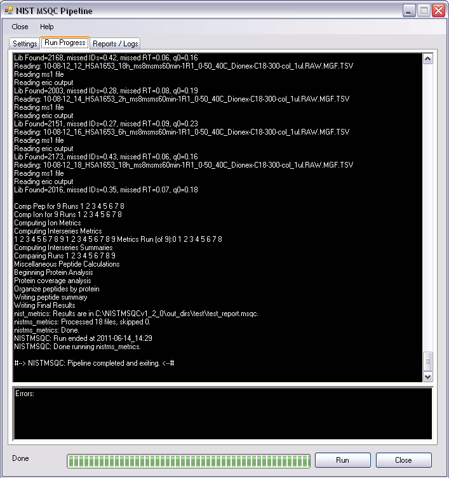Click the log scrollbar thumb

coord(427,361)
